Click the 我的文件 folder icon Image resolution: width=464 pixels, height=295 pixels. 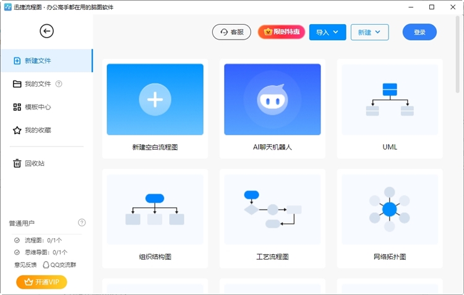(x=17, y=84)
